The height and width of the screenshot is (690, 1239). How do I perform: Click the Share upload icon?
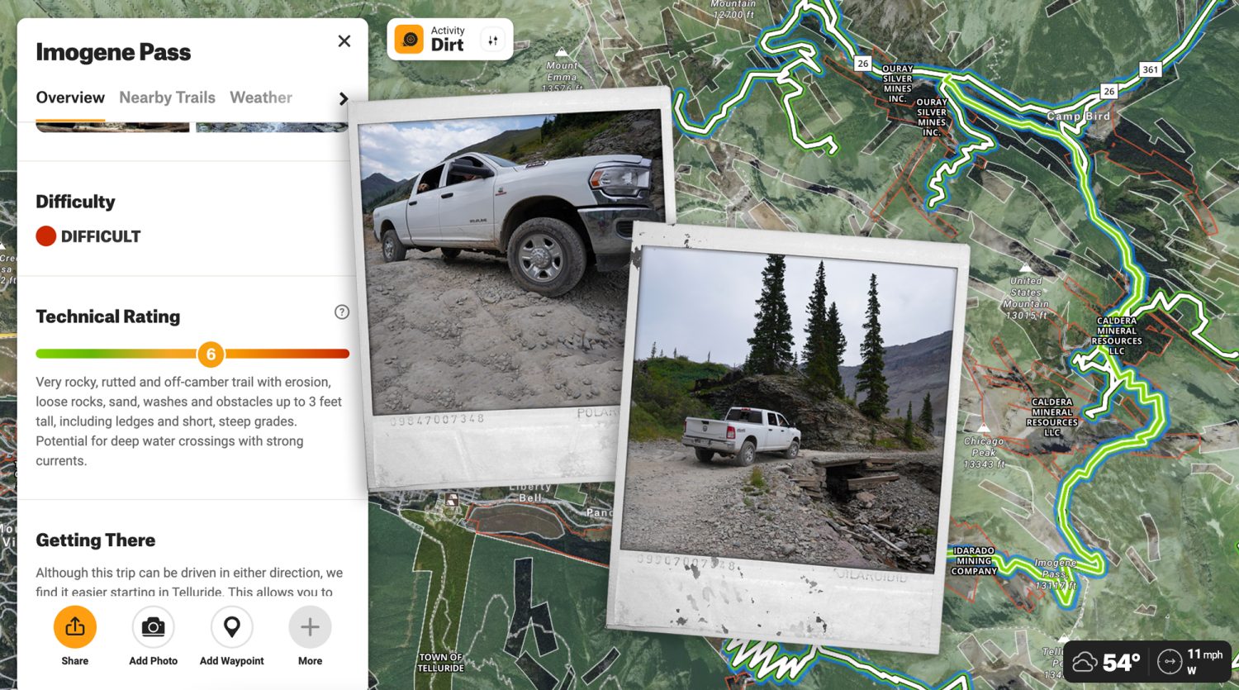click(x=75, y=627)
